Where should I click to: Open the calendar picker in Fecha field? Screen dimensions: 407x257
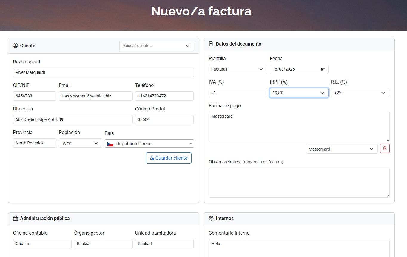pos(323,69)
